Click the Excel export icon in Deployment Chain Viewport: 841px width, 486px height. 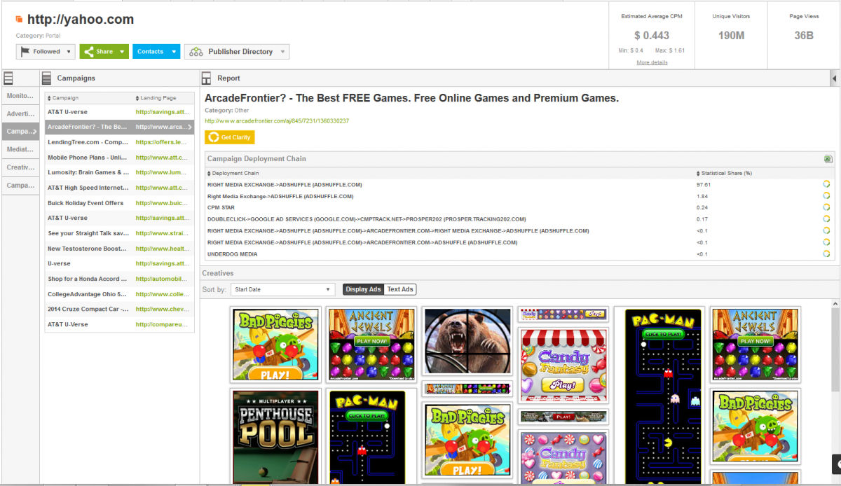[828, 159]
